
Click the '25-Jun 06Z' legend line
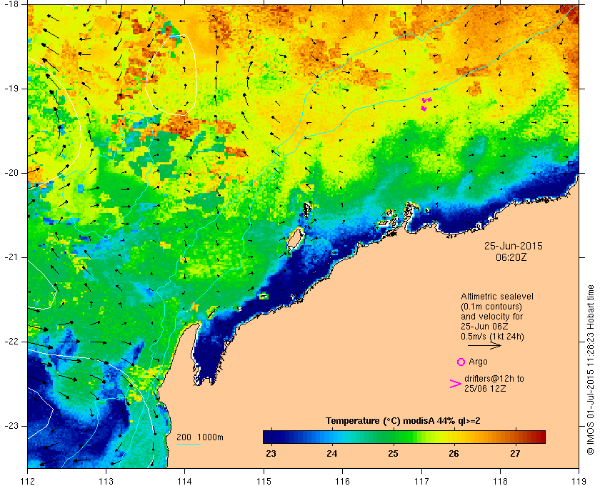click(x=484, y=327)
